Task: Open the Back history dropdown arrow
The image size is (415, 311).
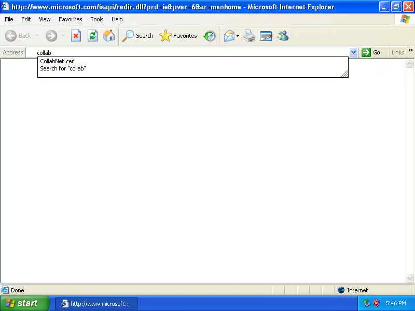Action: pos(37,36)
